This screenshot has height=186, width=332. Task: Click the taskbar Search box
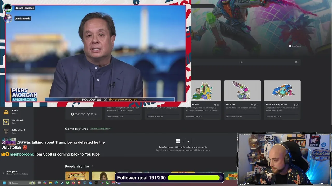22,183
